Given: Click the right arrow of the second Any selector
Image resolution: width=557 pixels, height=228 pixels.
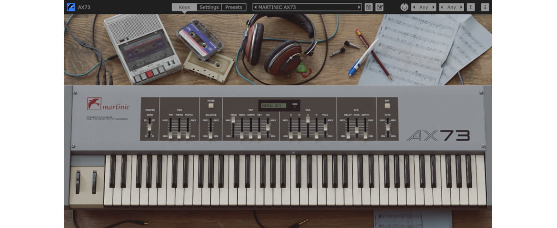Looking at the screenshot, I should tap(461, 7).
